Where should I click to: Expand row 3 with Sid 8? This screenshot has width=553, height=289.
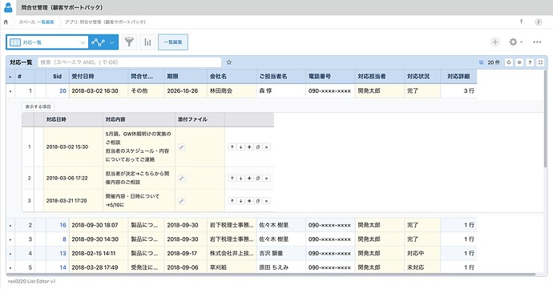tap(10, 239)
